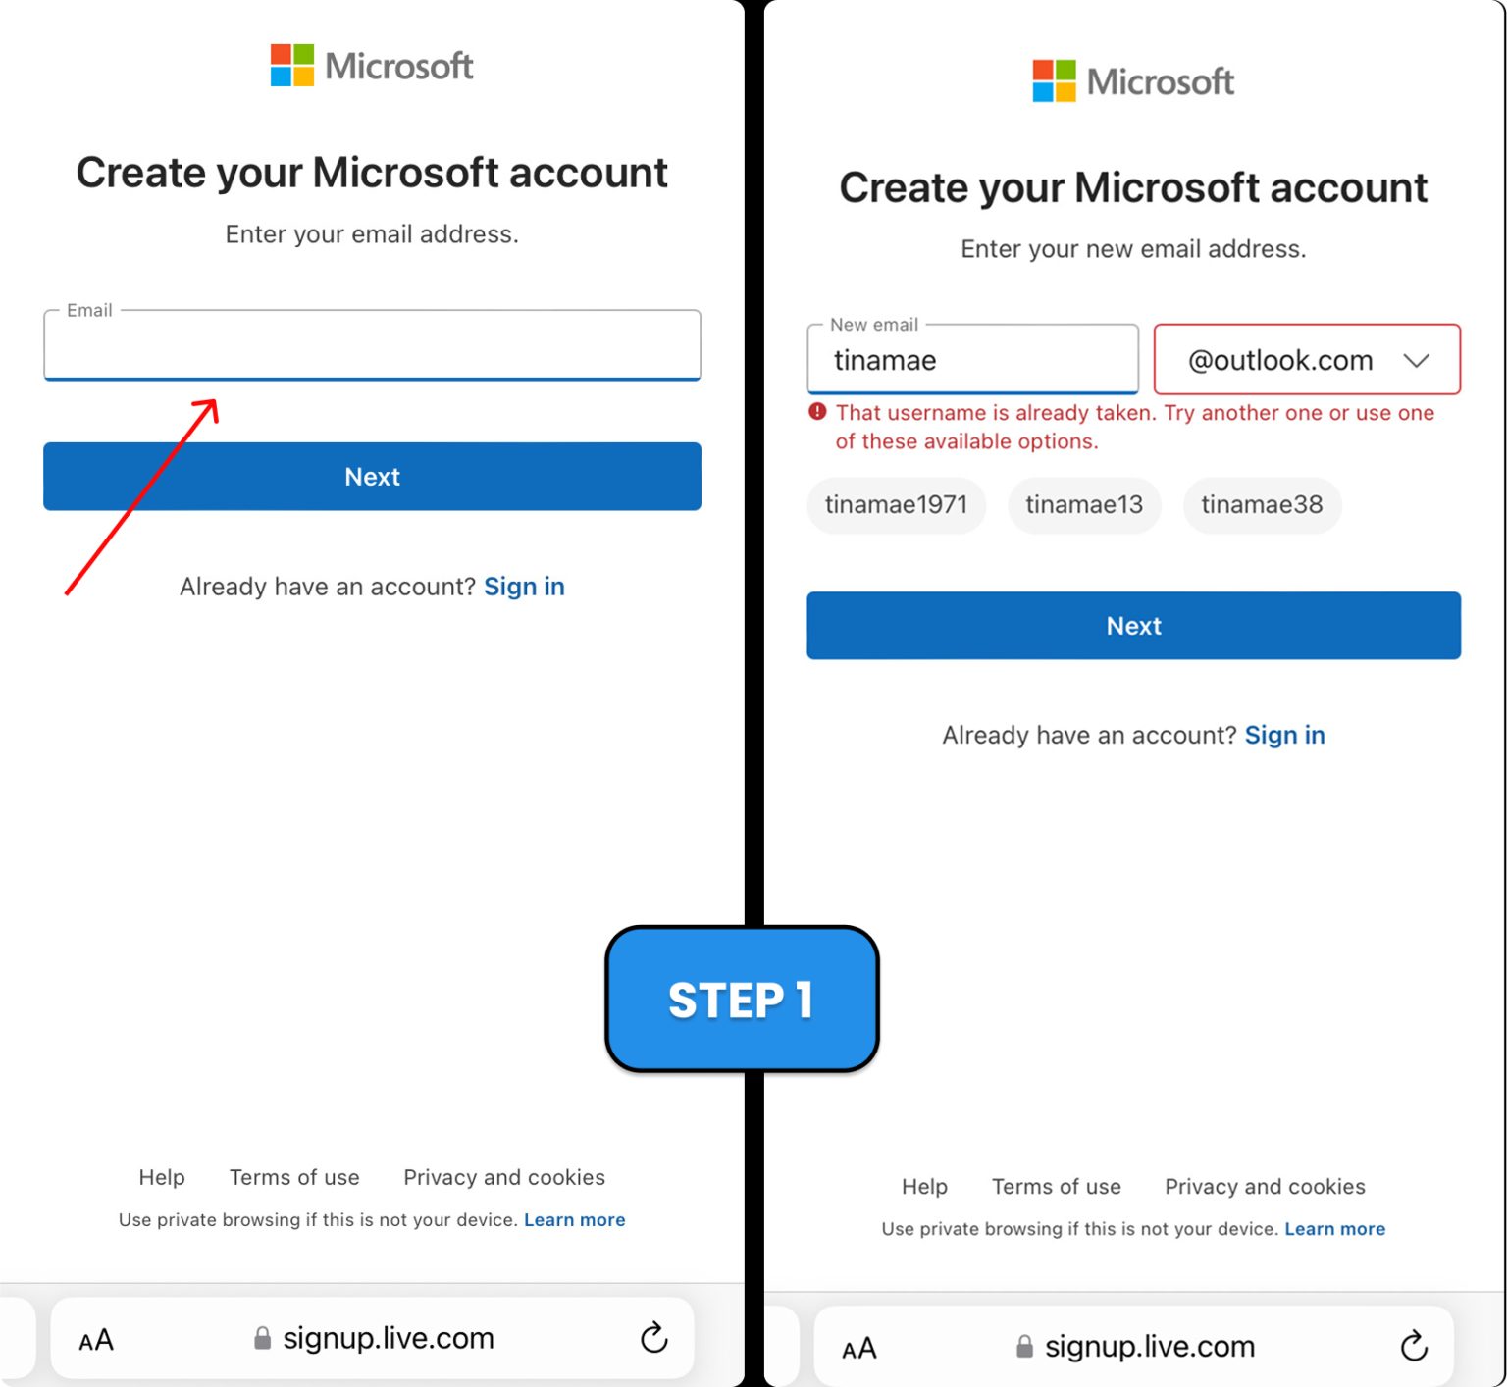Click Sign in on the right page
The image size is (1507, 1387).
[1284, 734]
